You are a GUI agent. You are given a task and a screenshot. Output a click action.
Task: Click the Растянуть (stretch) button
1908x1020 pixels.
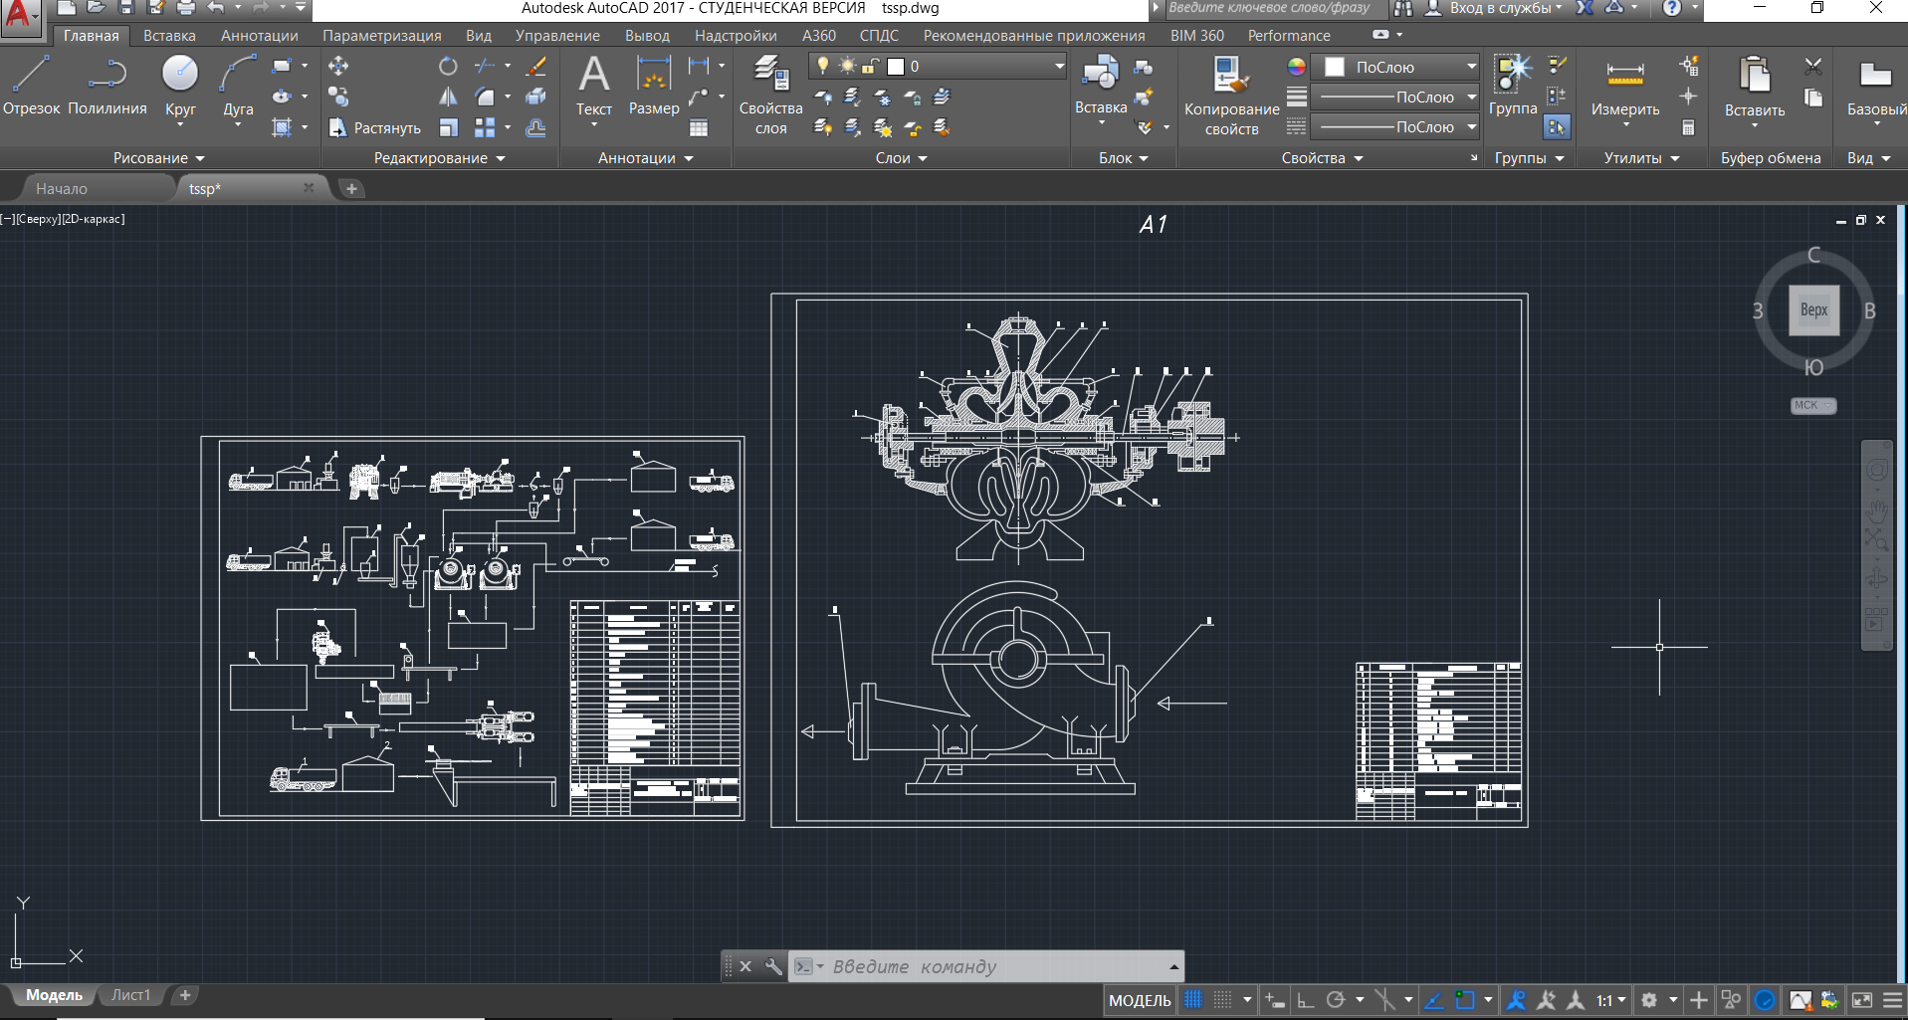375,127
